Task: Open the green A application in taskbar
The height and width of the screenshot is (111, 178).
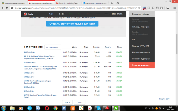Action: pos(116,108)
